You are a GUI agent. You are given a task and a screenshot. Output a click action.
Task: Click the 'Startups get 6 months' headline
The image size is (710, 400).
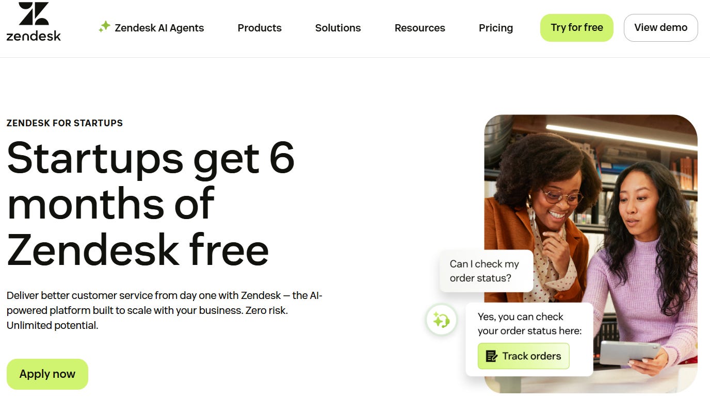point(151,204)
